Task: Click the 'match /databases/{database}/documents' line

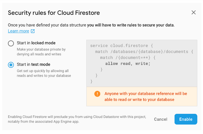Action: tap(144, 52)
